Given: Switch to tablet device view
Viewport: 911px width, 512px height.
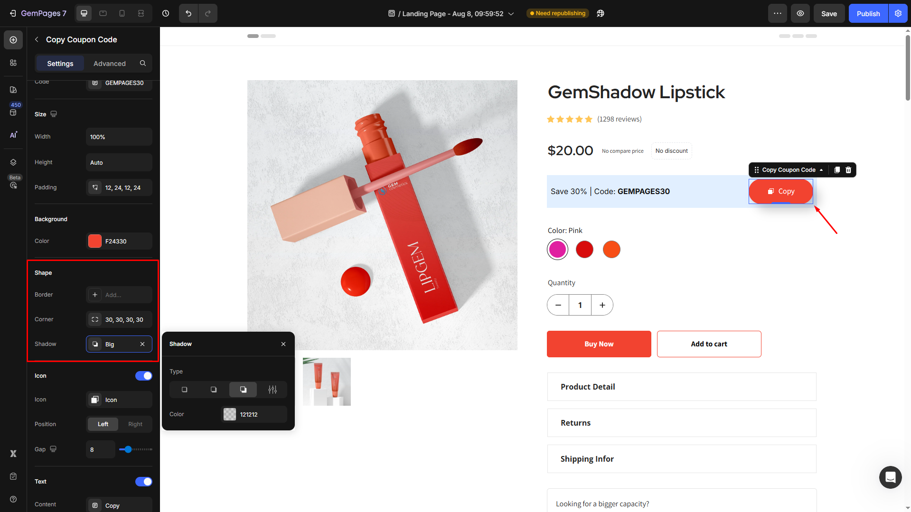Looking at the screenshot, I should tap(103, 13).
